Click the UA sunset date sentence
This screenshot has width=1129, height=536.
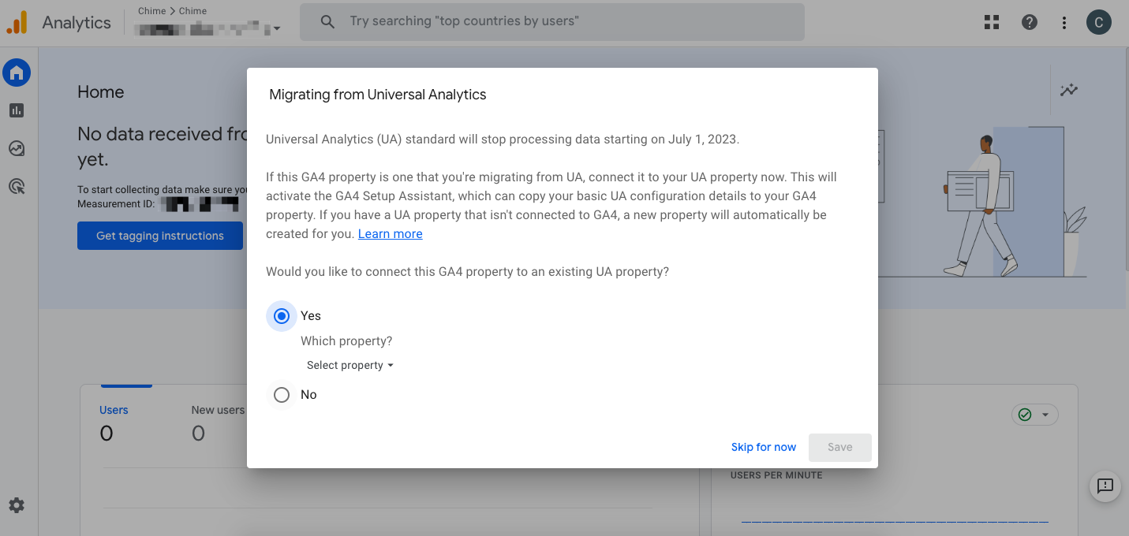[x=503, y=140]
